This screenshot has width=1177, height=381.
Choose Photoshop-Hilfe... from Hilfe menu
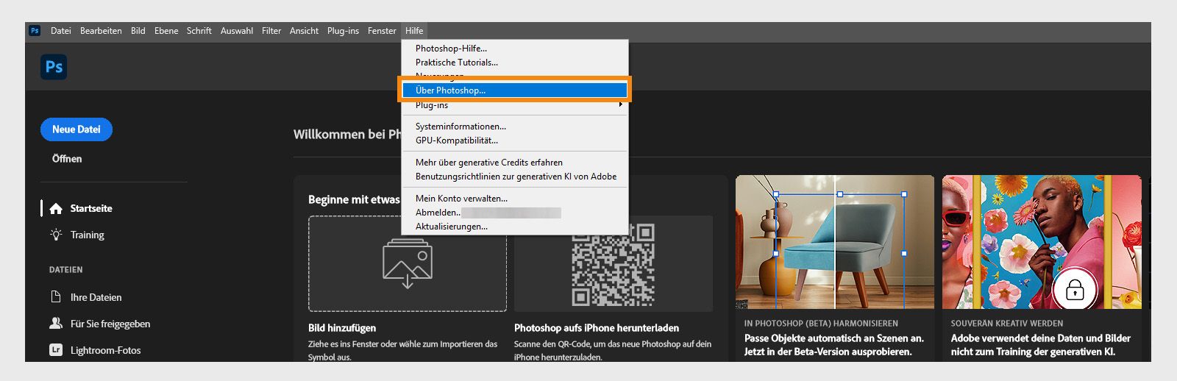coord(515,49)
